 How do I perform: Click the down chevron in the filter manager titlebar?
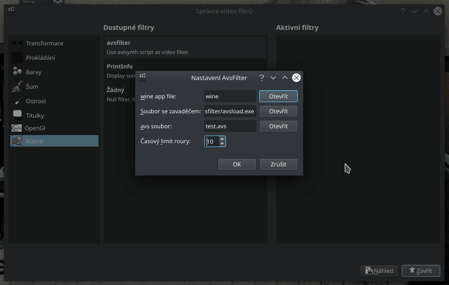pyautogui.click(x=414, y=11)
